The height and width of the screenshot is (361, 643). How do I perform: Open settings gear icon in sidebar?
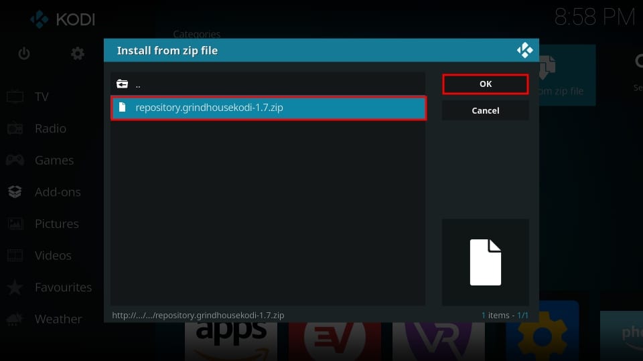pyautogui.click(x=78, y=53)
